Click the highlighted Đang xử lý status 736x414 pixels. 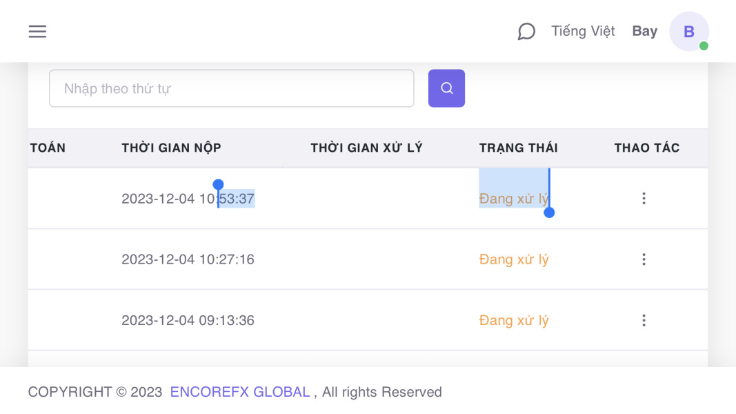(x=514, y=199)
